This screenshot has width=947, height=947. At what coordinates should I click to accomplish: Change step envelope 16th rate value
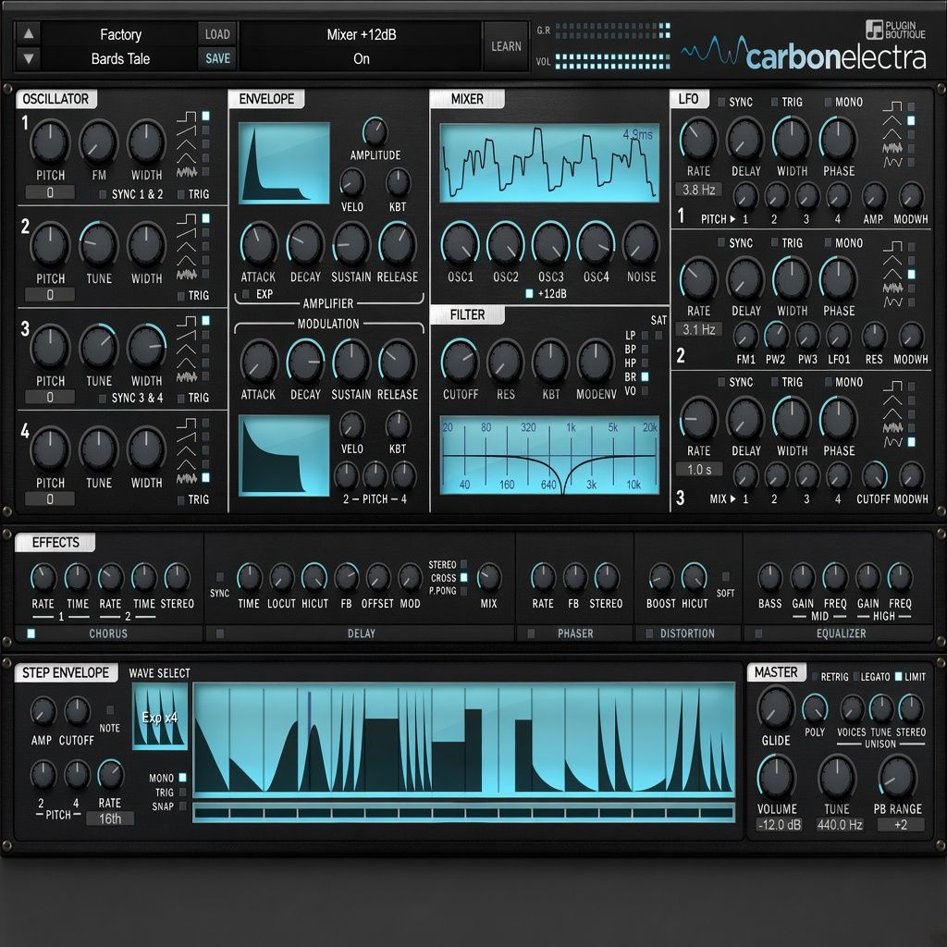(109, 819)
